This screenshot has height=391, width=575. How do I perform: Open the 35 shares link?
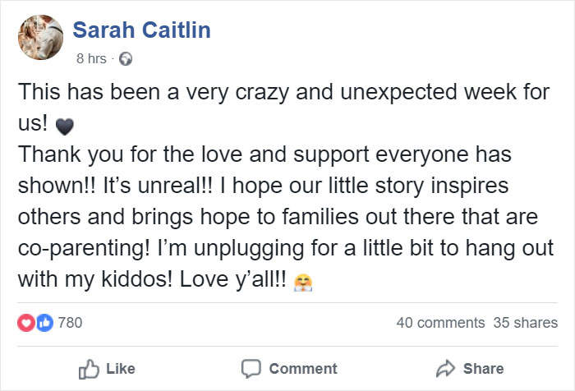point(525,323)
